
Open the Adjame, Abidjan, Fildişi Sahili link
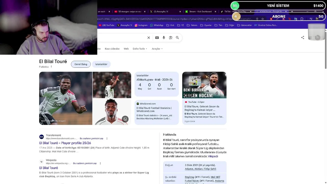(201, 169)
